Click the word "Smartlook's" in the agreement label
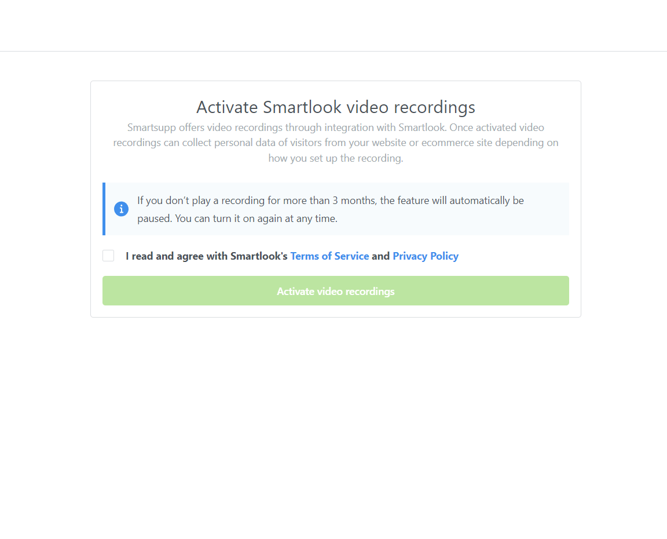The image size is (667, 539). [x=259, y=256]
